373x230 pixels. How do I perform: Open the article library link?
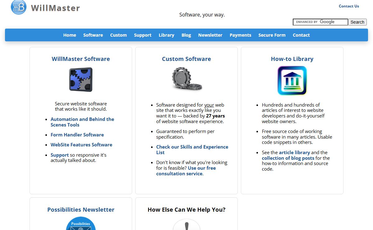(x=294, y=152)
